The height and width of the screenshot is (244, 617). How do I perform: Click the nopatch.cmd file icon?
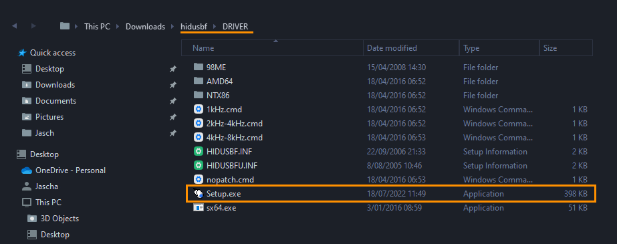click(x=199, y=180)
